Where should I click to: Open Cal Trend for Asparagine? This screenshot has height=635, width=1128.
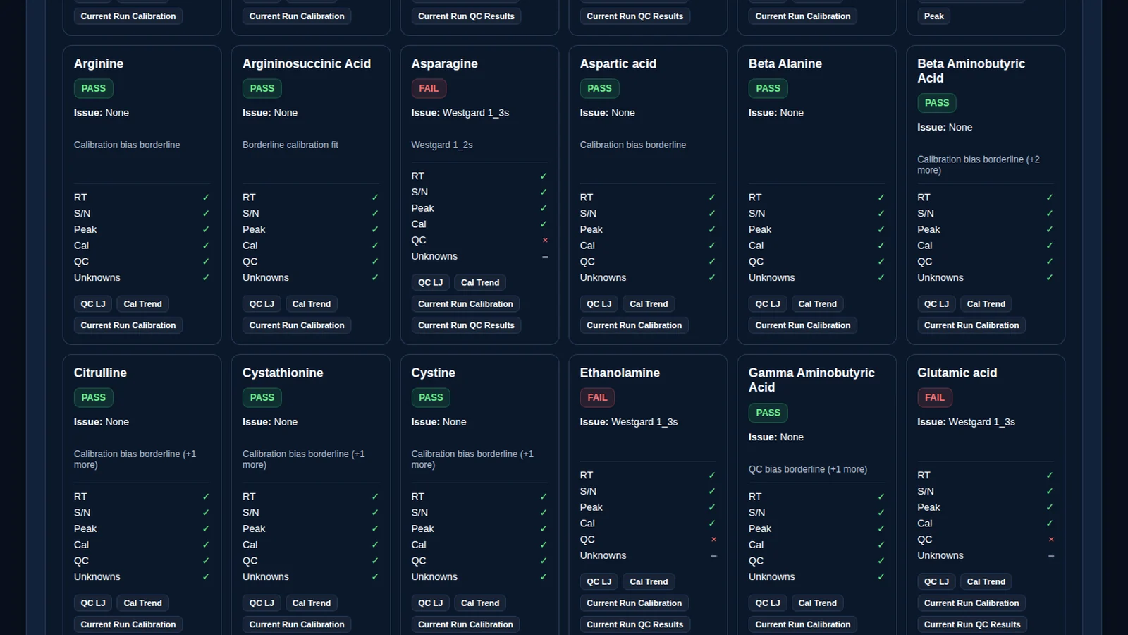[480, 282]
